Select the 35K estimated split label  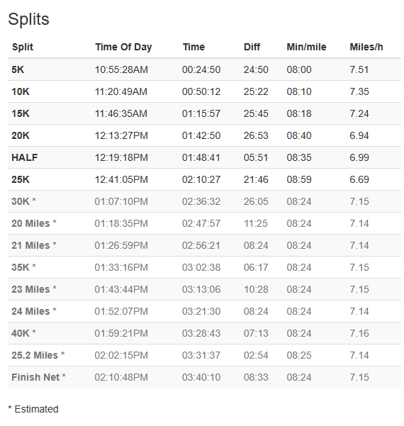(x=23, y=267)
